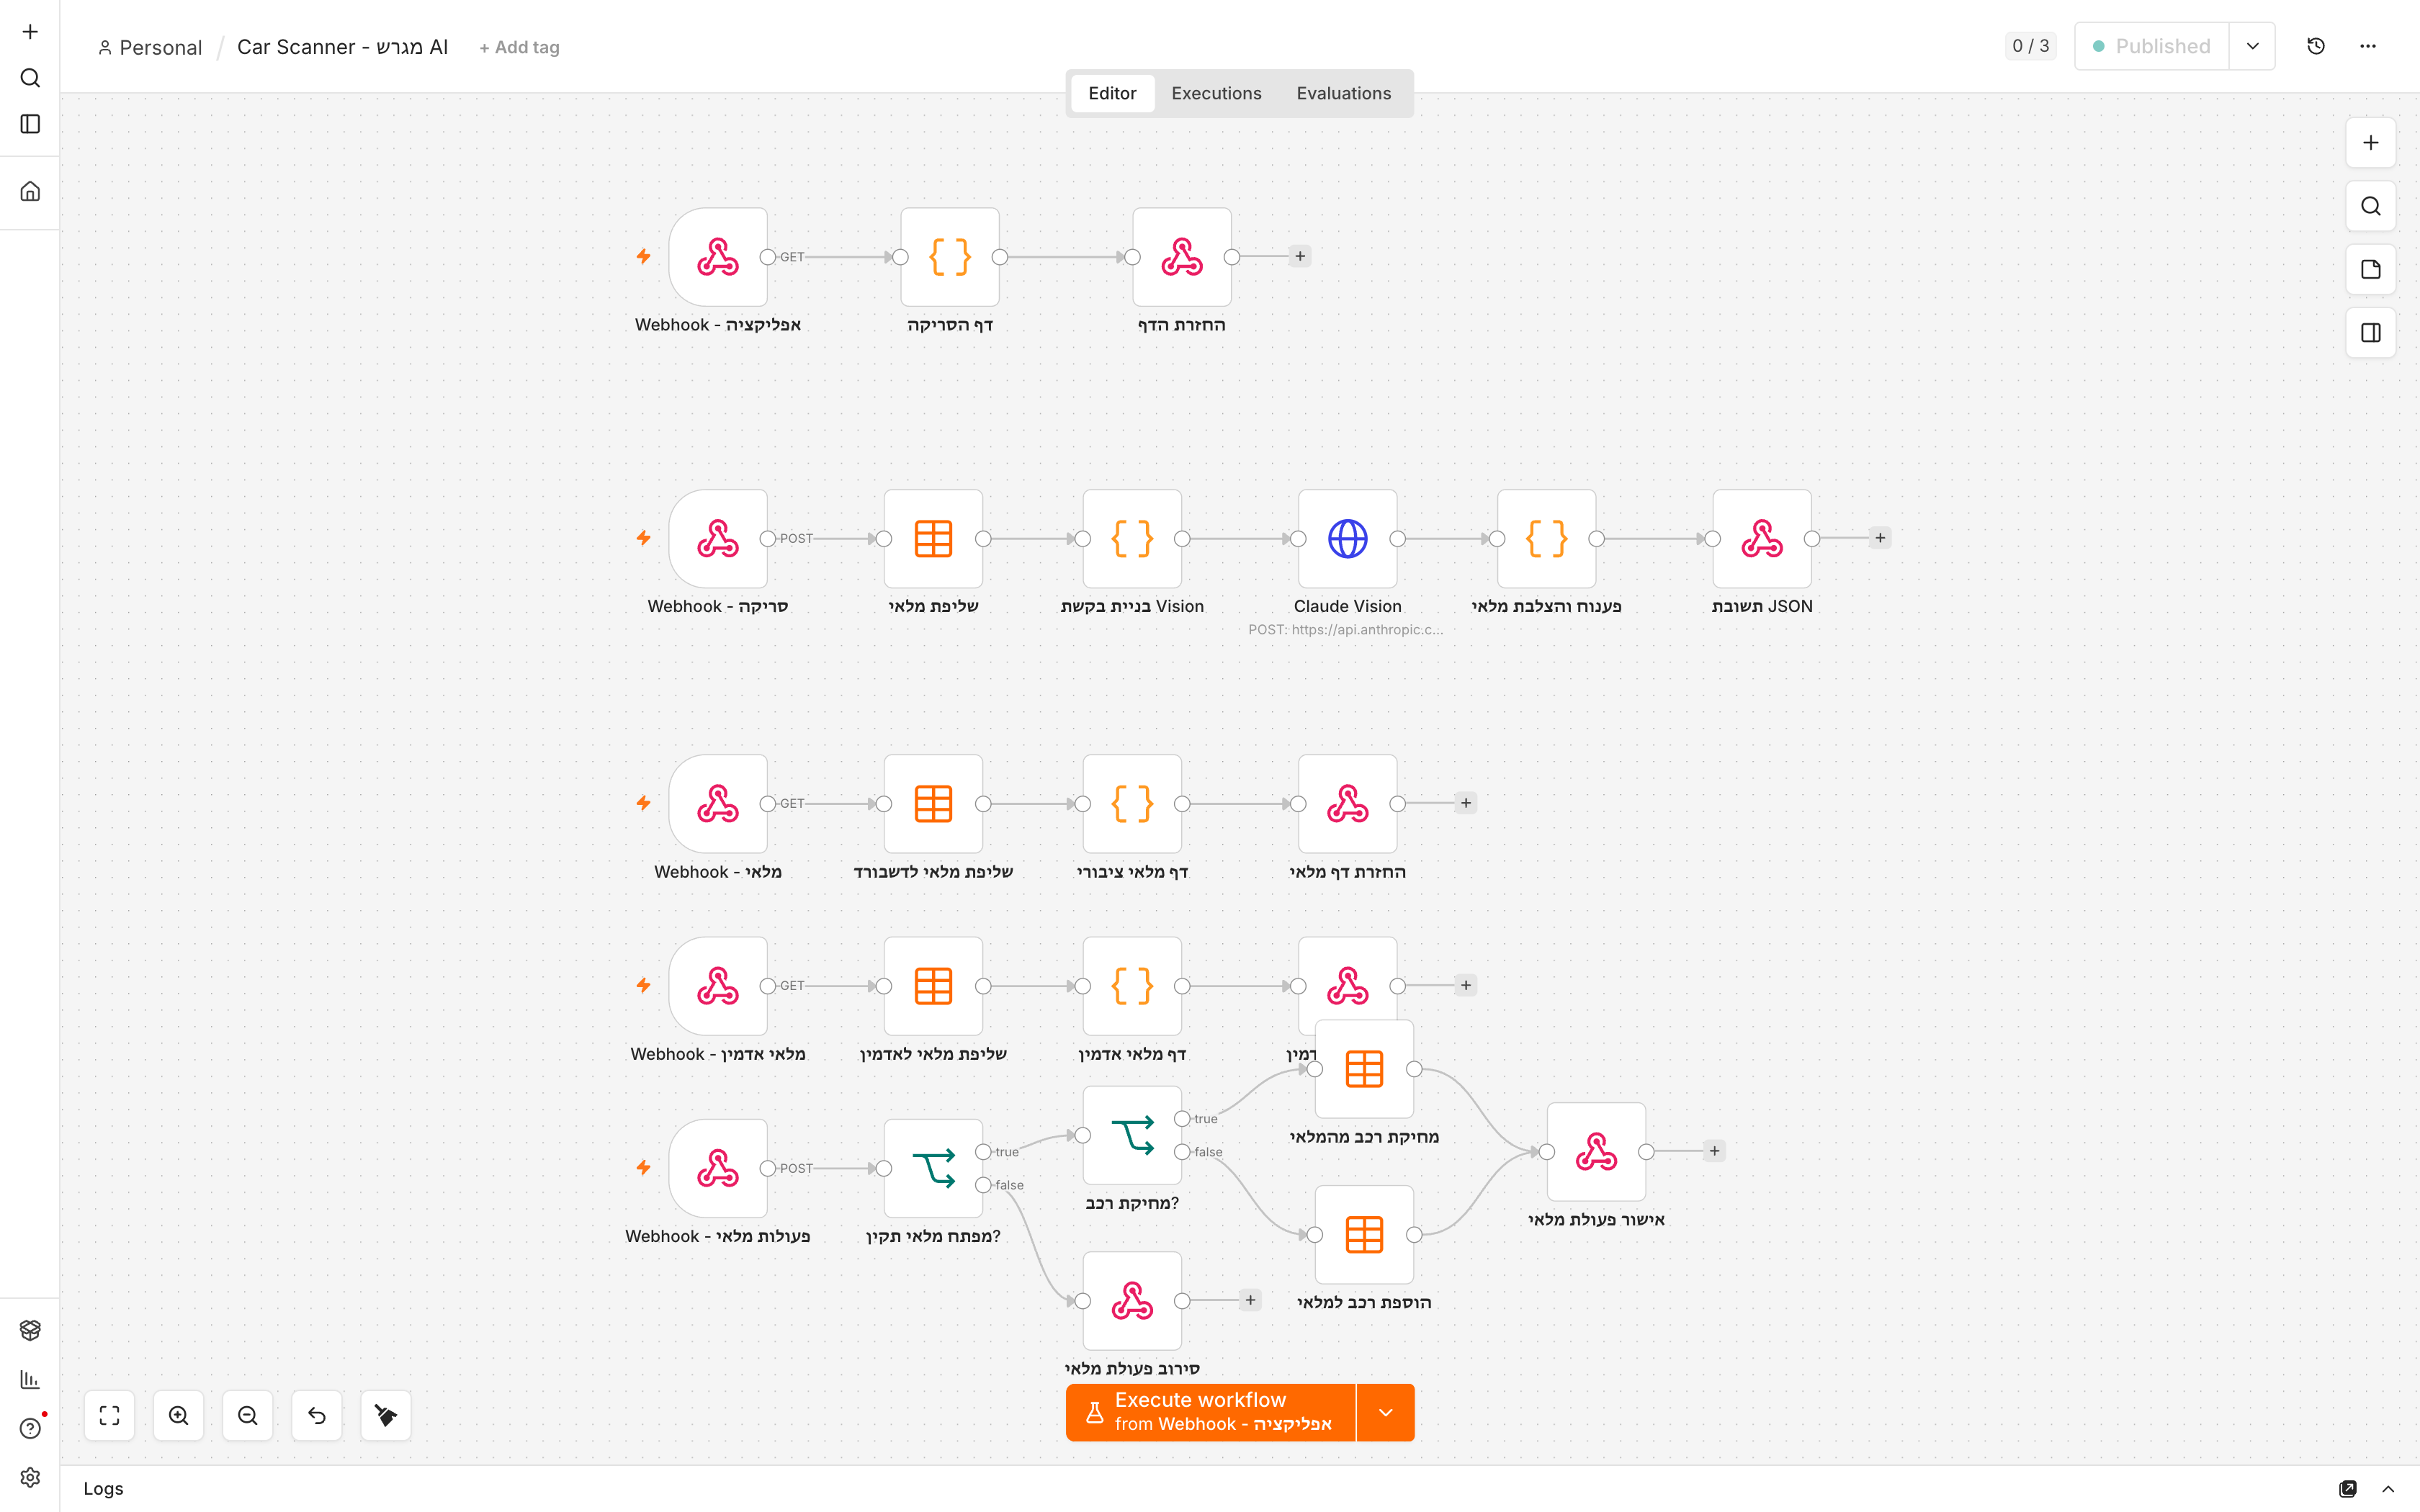Open the insights chart icon in the sidebar

pyautogui.click(x=30, y=1379)
